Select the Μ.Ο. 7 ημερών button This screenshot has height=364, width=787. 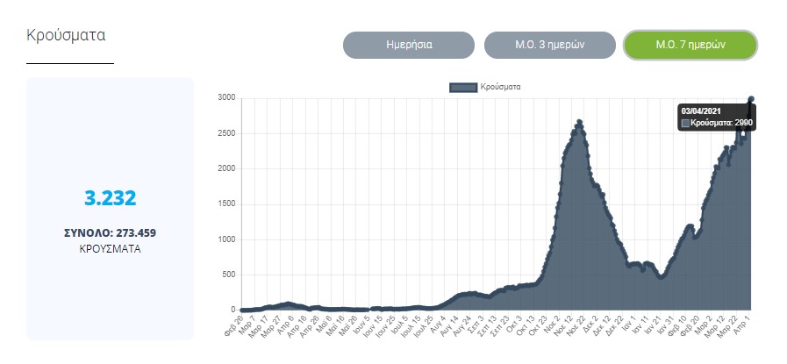coord(690,45)
